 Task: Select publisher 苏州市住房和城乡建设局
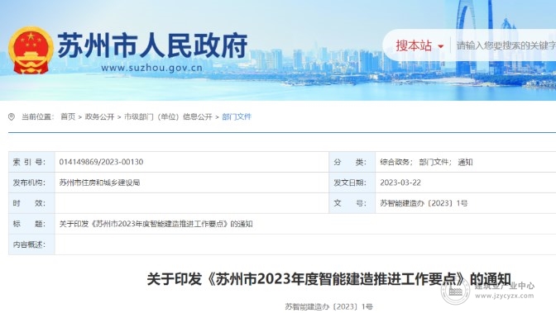[99, 183]
